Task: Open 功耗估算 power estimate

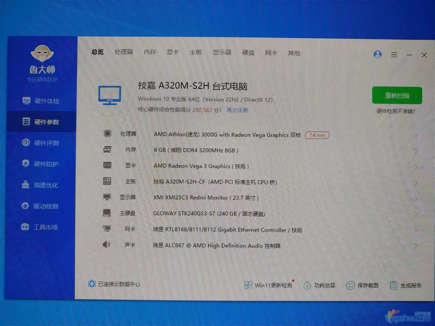Action: [319, 285]
